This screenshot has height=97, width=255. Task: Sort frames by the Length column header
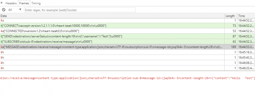click(231, 16)
